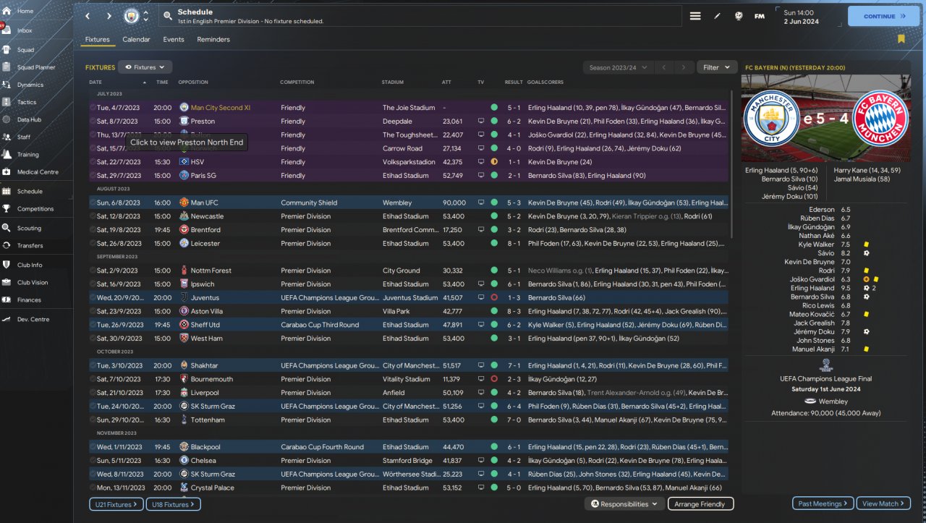Sort fixtures by the Date column header
The width and height of the screenshot is (926, 523).
pos(95,82)
